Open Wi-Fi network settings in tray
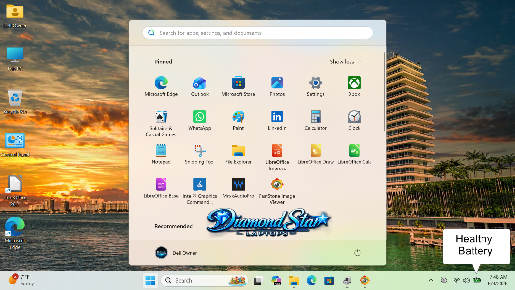Viewport: 515px width, 290px height. click(457, 280)
